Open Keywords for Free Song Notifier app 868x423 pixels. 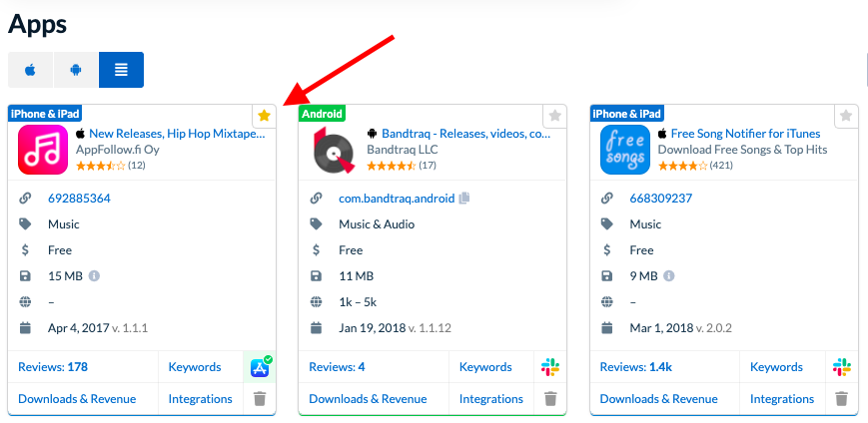[x=777, y=366]
